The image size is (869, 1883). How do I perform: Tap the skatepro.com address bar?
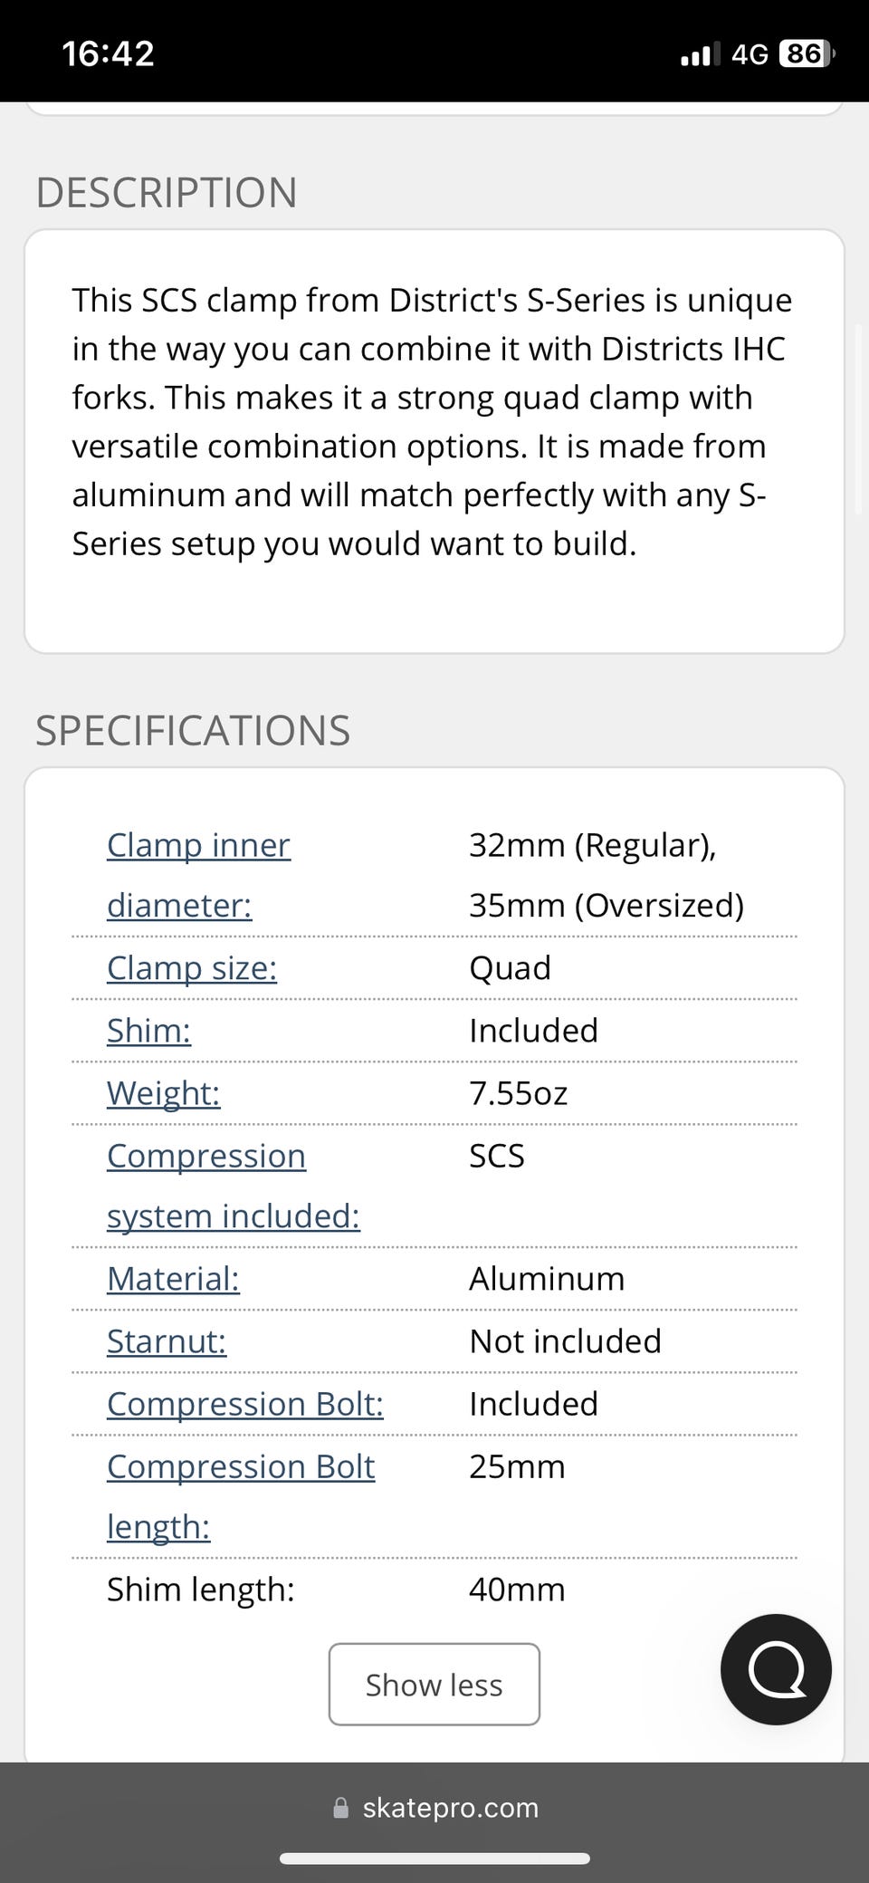coord(434,1808)
